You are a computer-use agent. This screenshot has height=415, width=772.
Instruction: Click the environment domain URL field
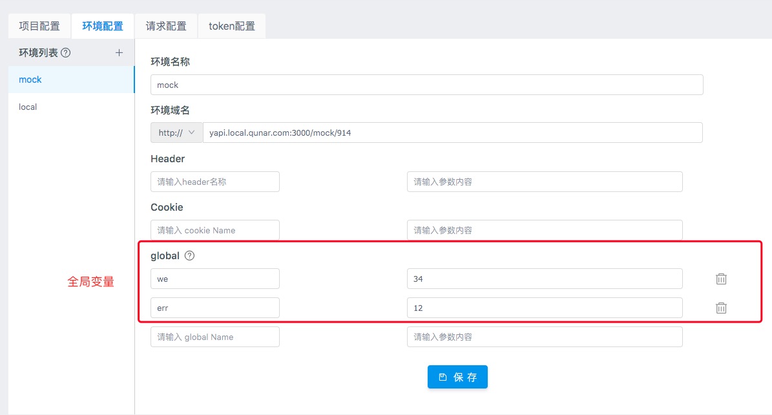pos(452,133)
